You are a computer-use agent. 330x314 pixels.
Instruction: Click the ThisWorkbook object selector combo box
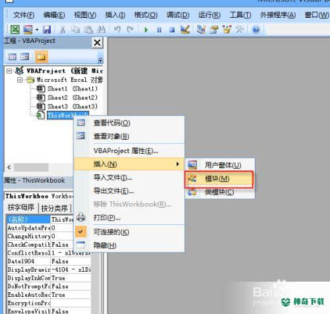click(x=39, y=196)
